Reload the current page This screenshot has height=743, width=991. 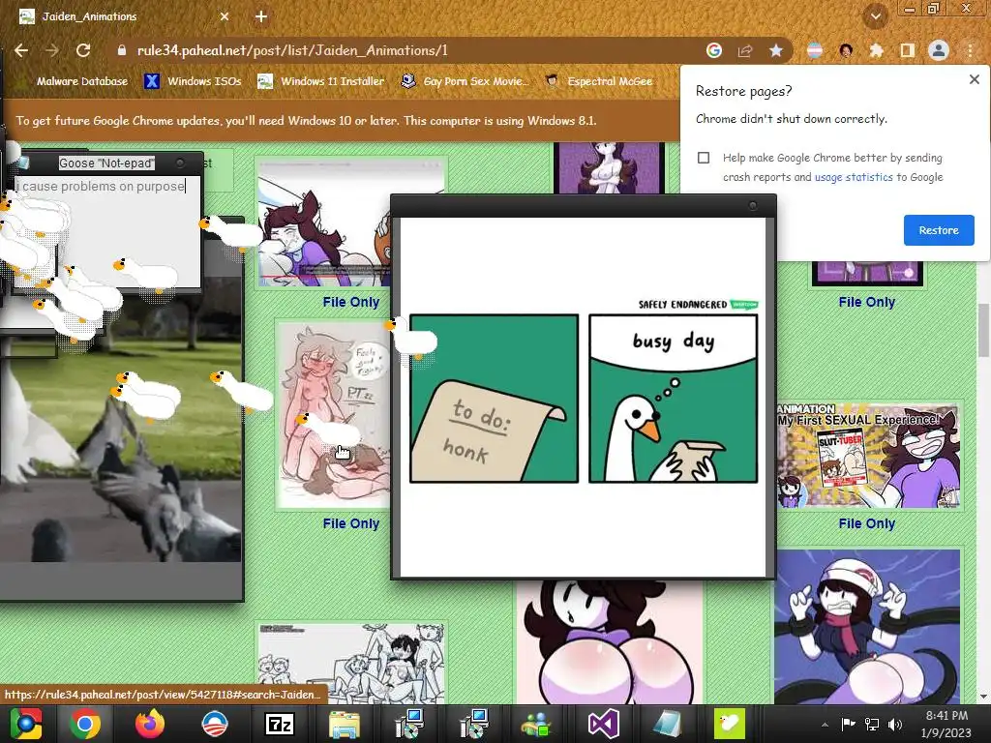pyautogui.click(x=83, y=50)
